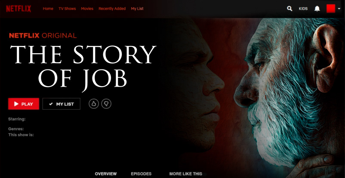Screen dimensions: 345x178
Task: Go to My List in the top navigation
Action: [x=137, y=9]
